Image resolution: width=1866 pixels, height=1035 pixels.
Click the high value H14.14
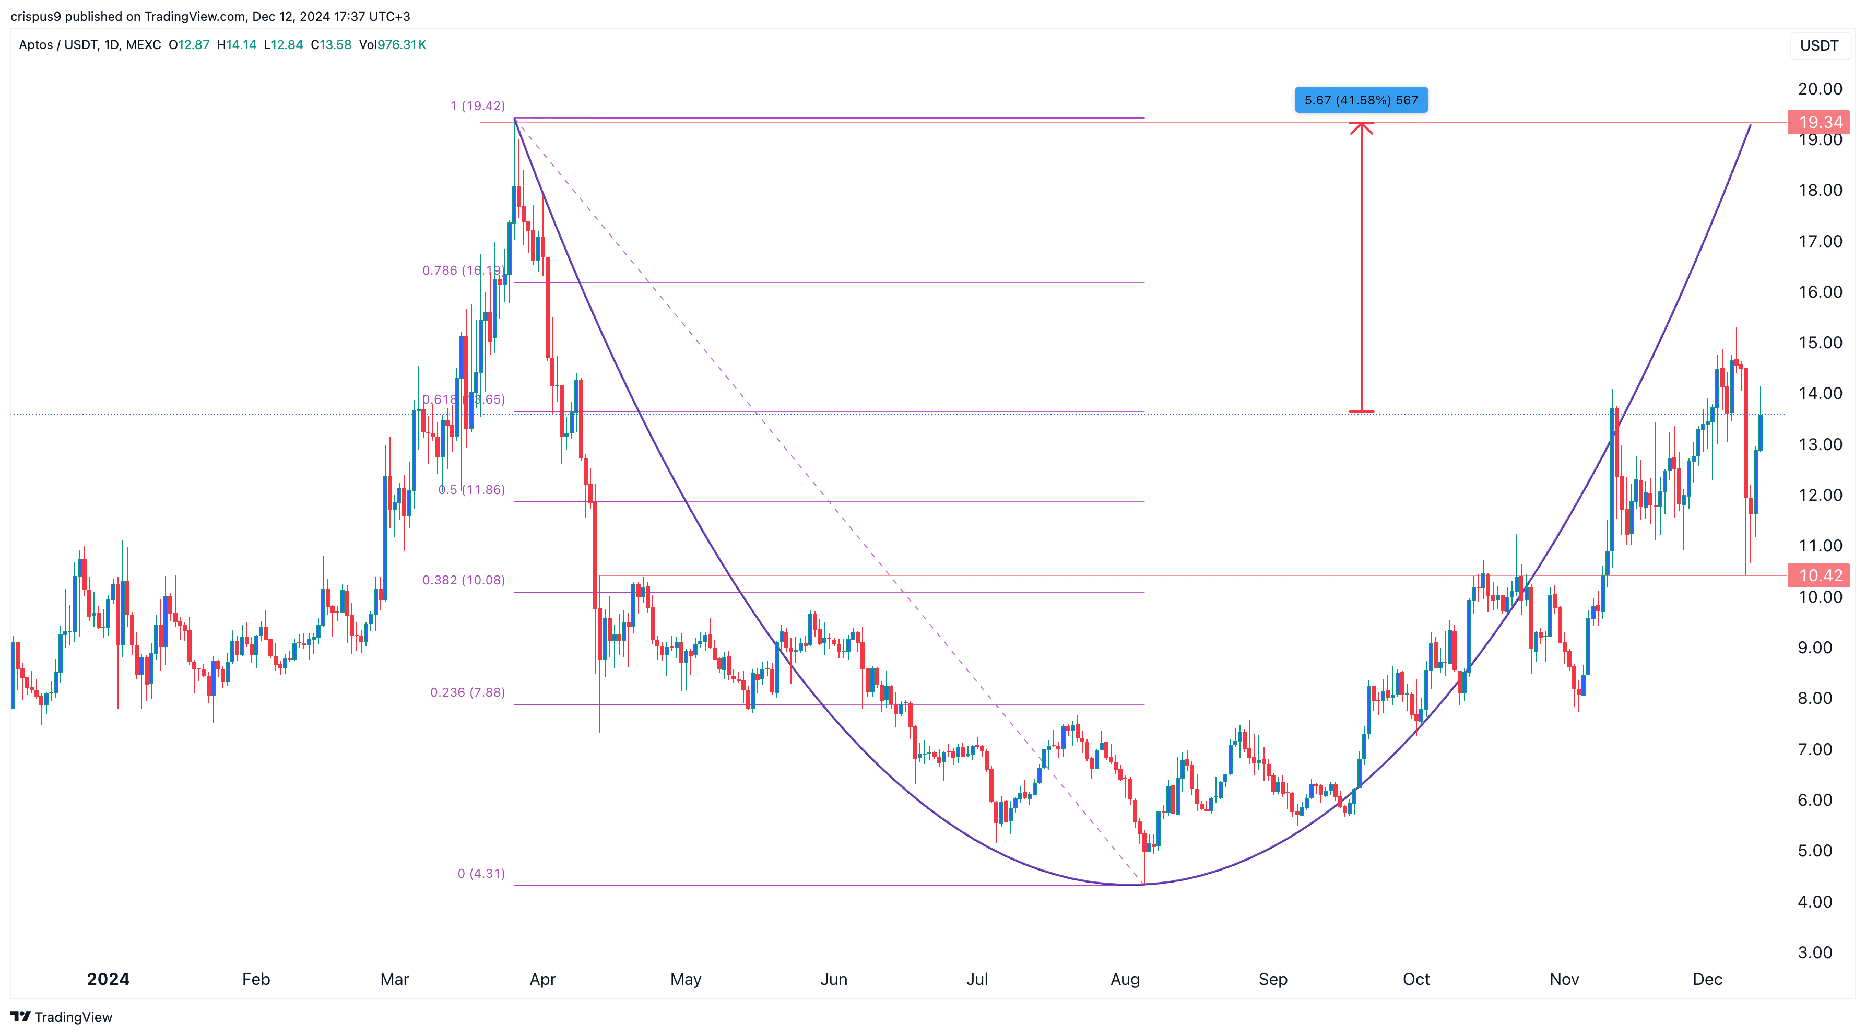click(237, 45)
